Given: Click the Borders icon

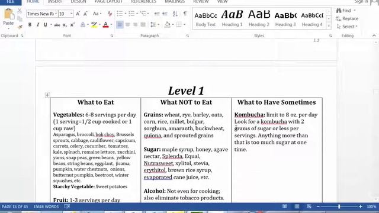Looking at the screenshot, I should (x=179, y=25).
